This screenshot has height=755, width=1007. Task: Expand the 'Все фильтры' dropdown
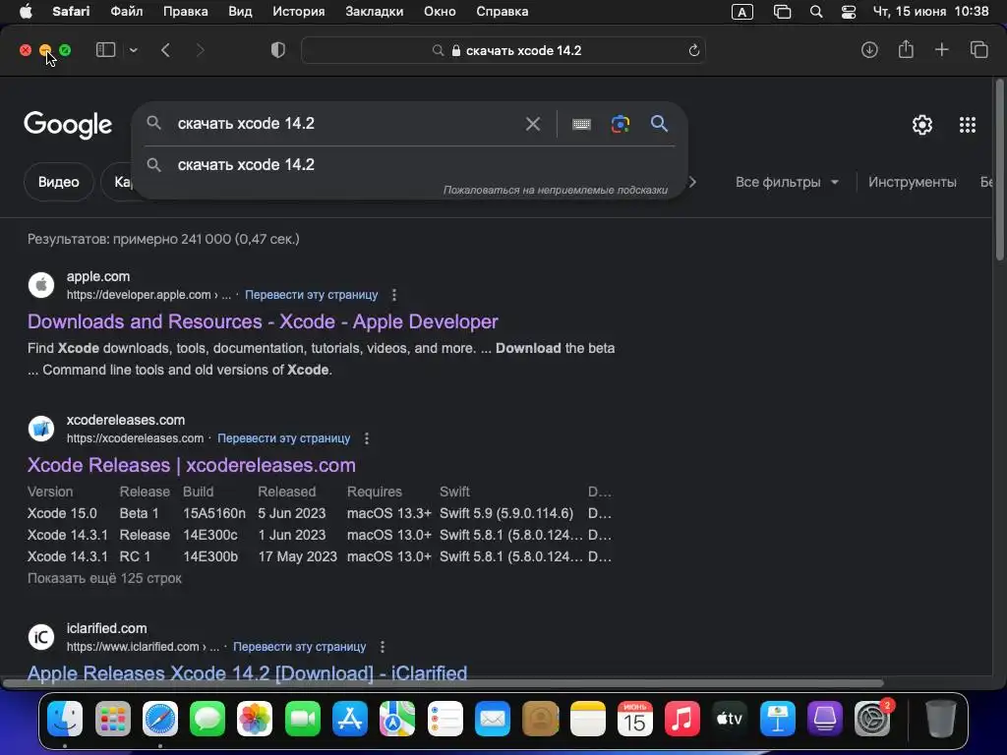[787, 182]
